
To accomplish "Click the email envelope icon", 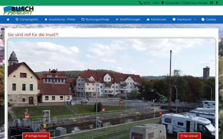I will coord(211,3).
